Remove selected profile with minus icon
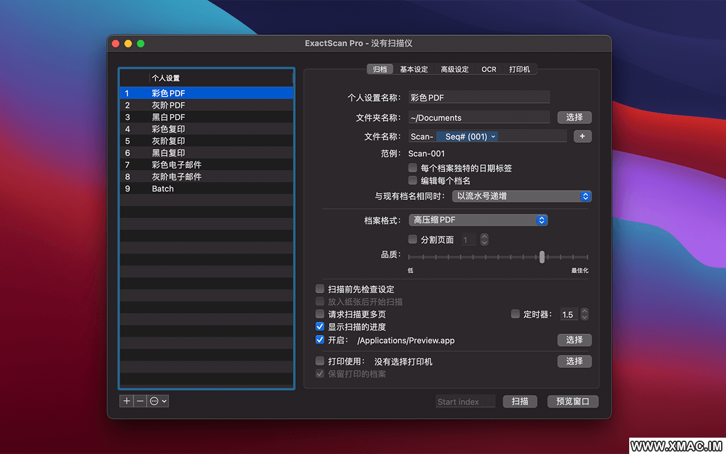This screenshot has width=726, height=454. [140, 401]
